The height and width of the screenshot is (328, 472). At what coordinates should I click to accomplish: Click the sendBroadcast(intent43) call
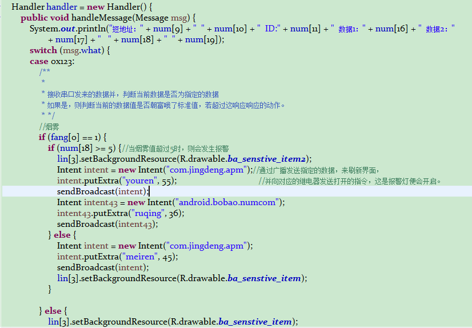tap(107, 224)
